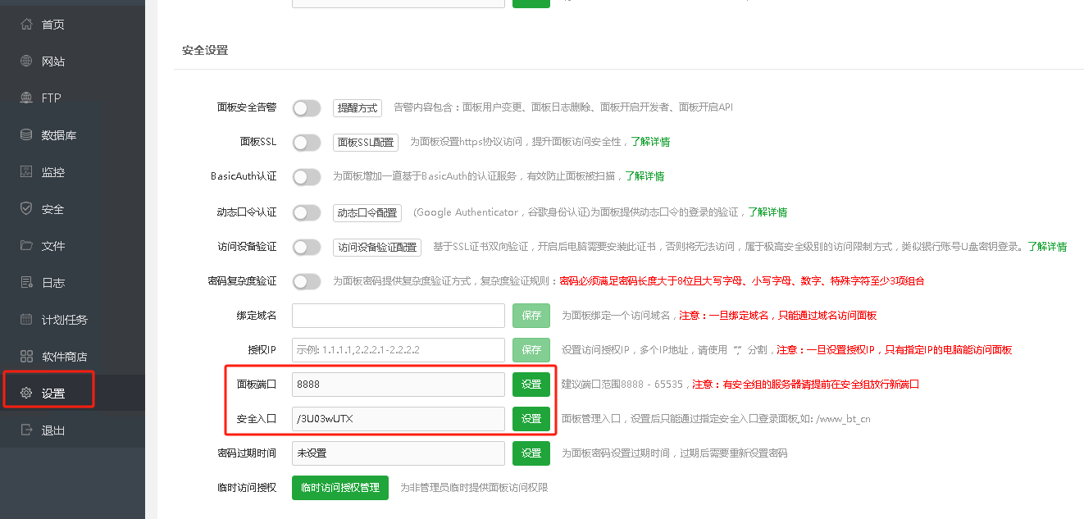
Task: Click 临时访问授权管理 green button
Action: (339, 488)
